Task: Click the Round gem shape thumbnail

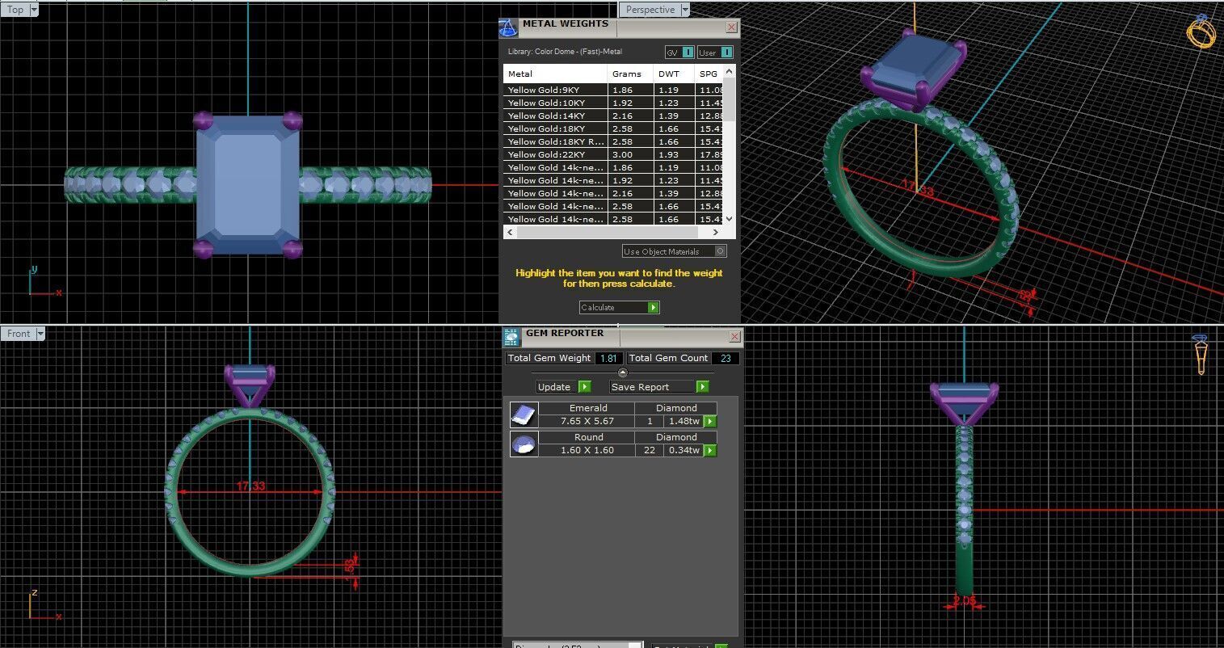Action: 524,444
